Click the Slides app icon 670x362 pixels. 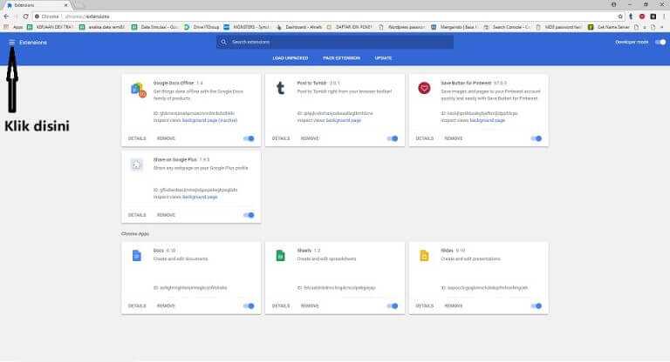pos(424,255)
